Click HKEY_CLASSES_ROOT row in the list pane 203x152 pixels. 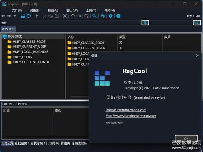[x=88, y=43]
